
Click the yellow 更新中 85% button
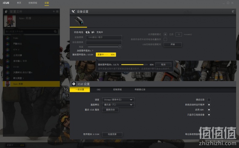point(106,55)
